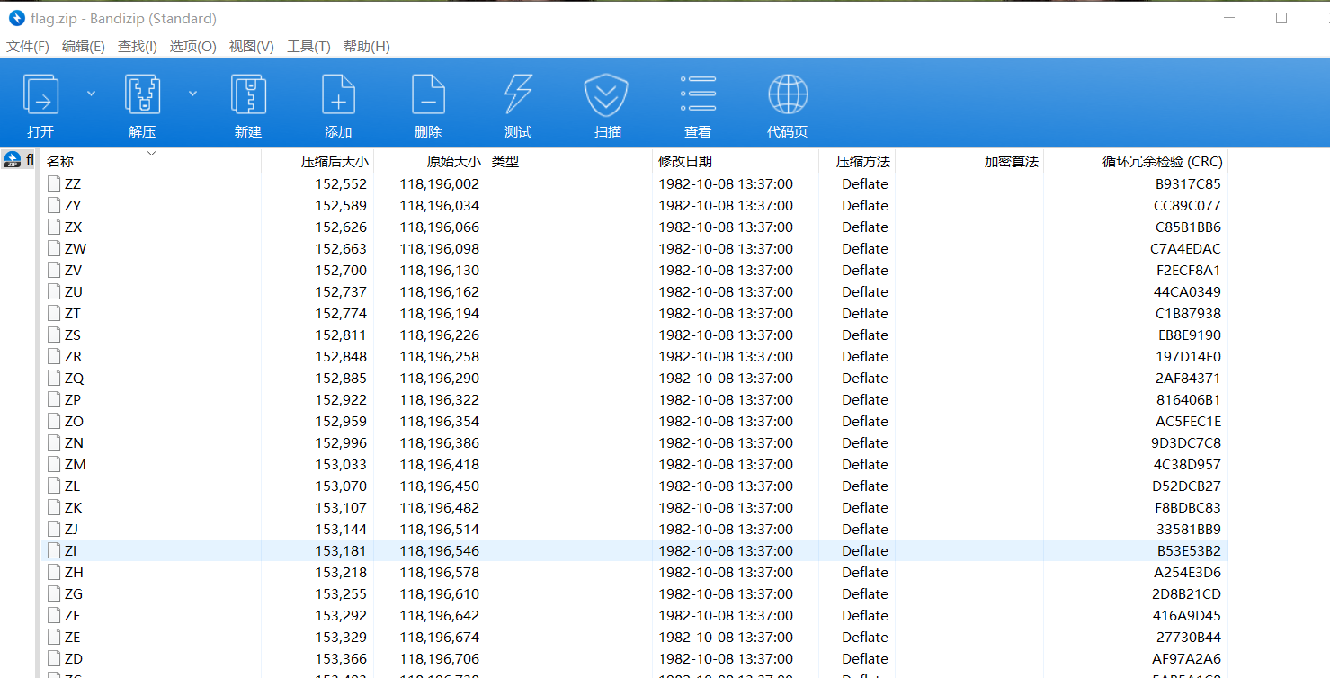Open the Options (选项) menu
1330x678 pixels.
(193, 47)
